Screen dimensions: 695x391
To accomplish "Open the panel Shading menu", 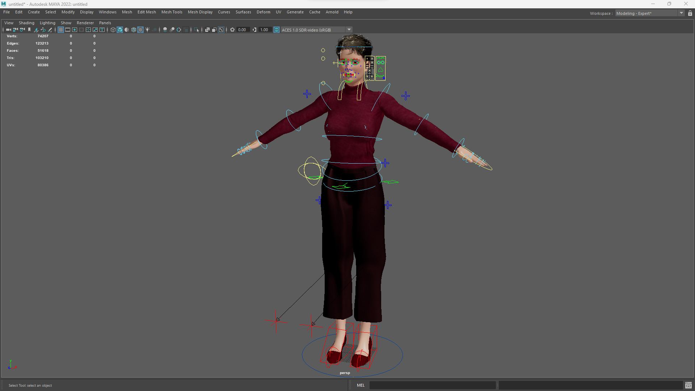I will 26,23.
